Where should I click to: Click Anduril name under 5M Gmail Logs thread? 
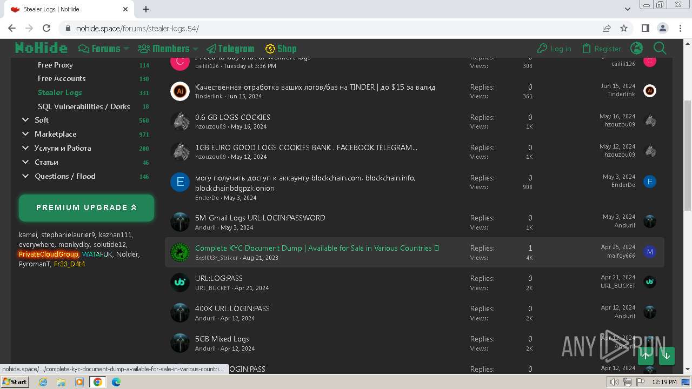pyautogui.click(x=205, y=227)
